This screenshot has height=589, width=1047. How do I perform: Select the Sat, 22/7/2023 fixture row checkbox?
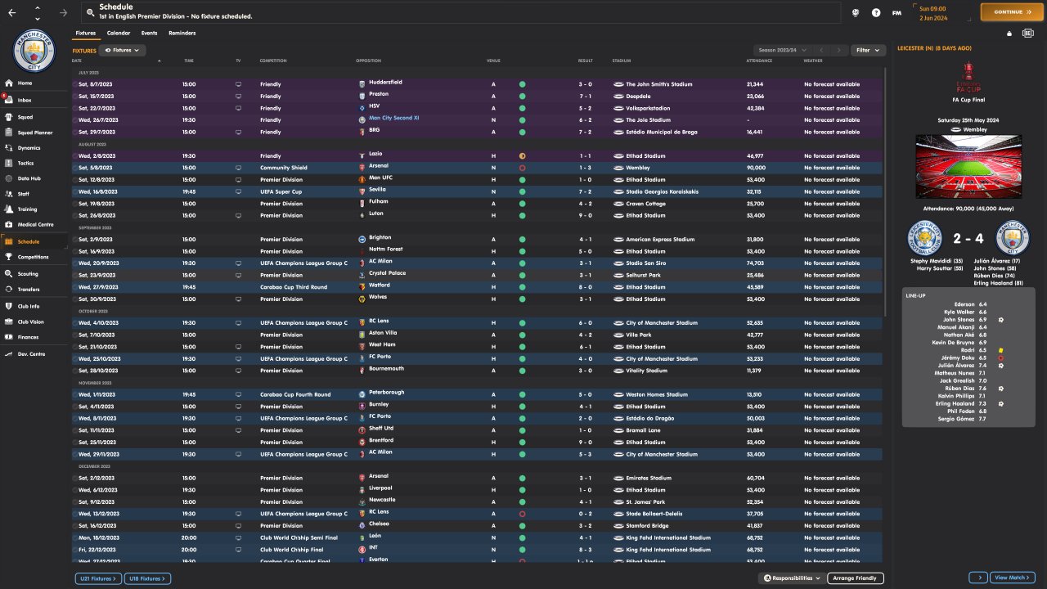pyautogui.click(x=74, y=108)
